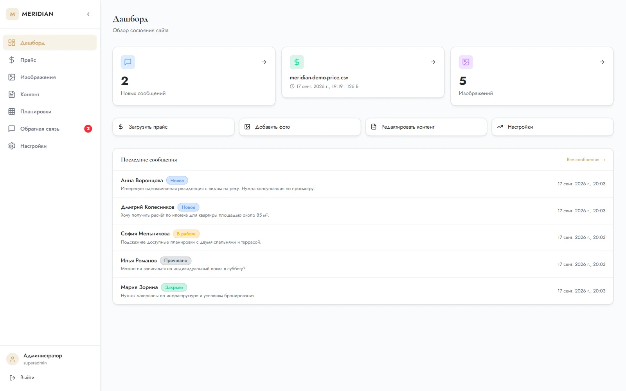This screenshot has height=391, width=626.
Task: Go to Изображения in sidebar
Action: tap(50, 77)
